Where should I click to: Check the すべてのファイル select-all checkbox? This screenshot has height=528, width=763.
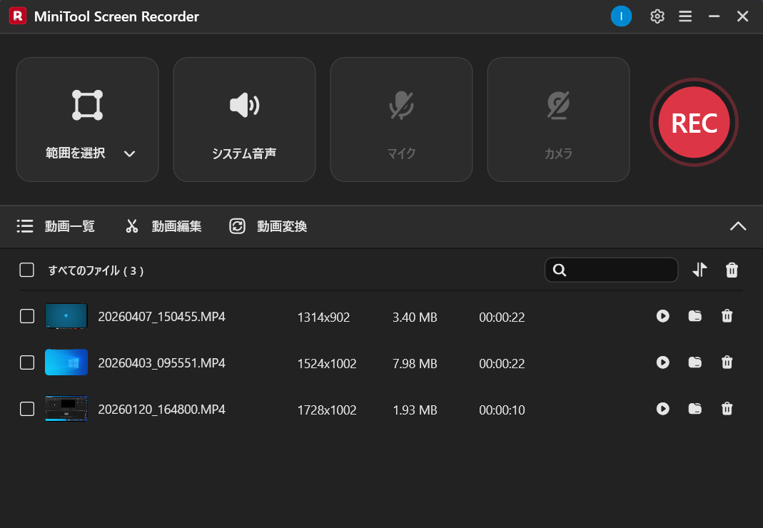click(x=26, y=270)
